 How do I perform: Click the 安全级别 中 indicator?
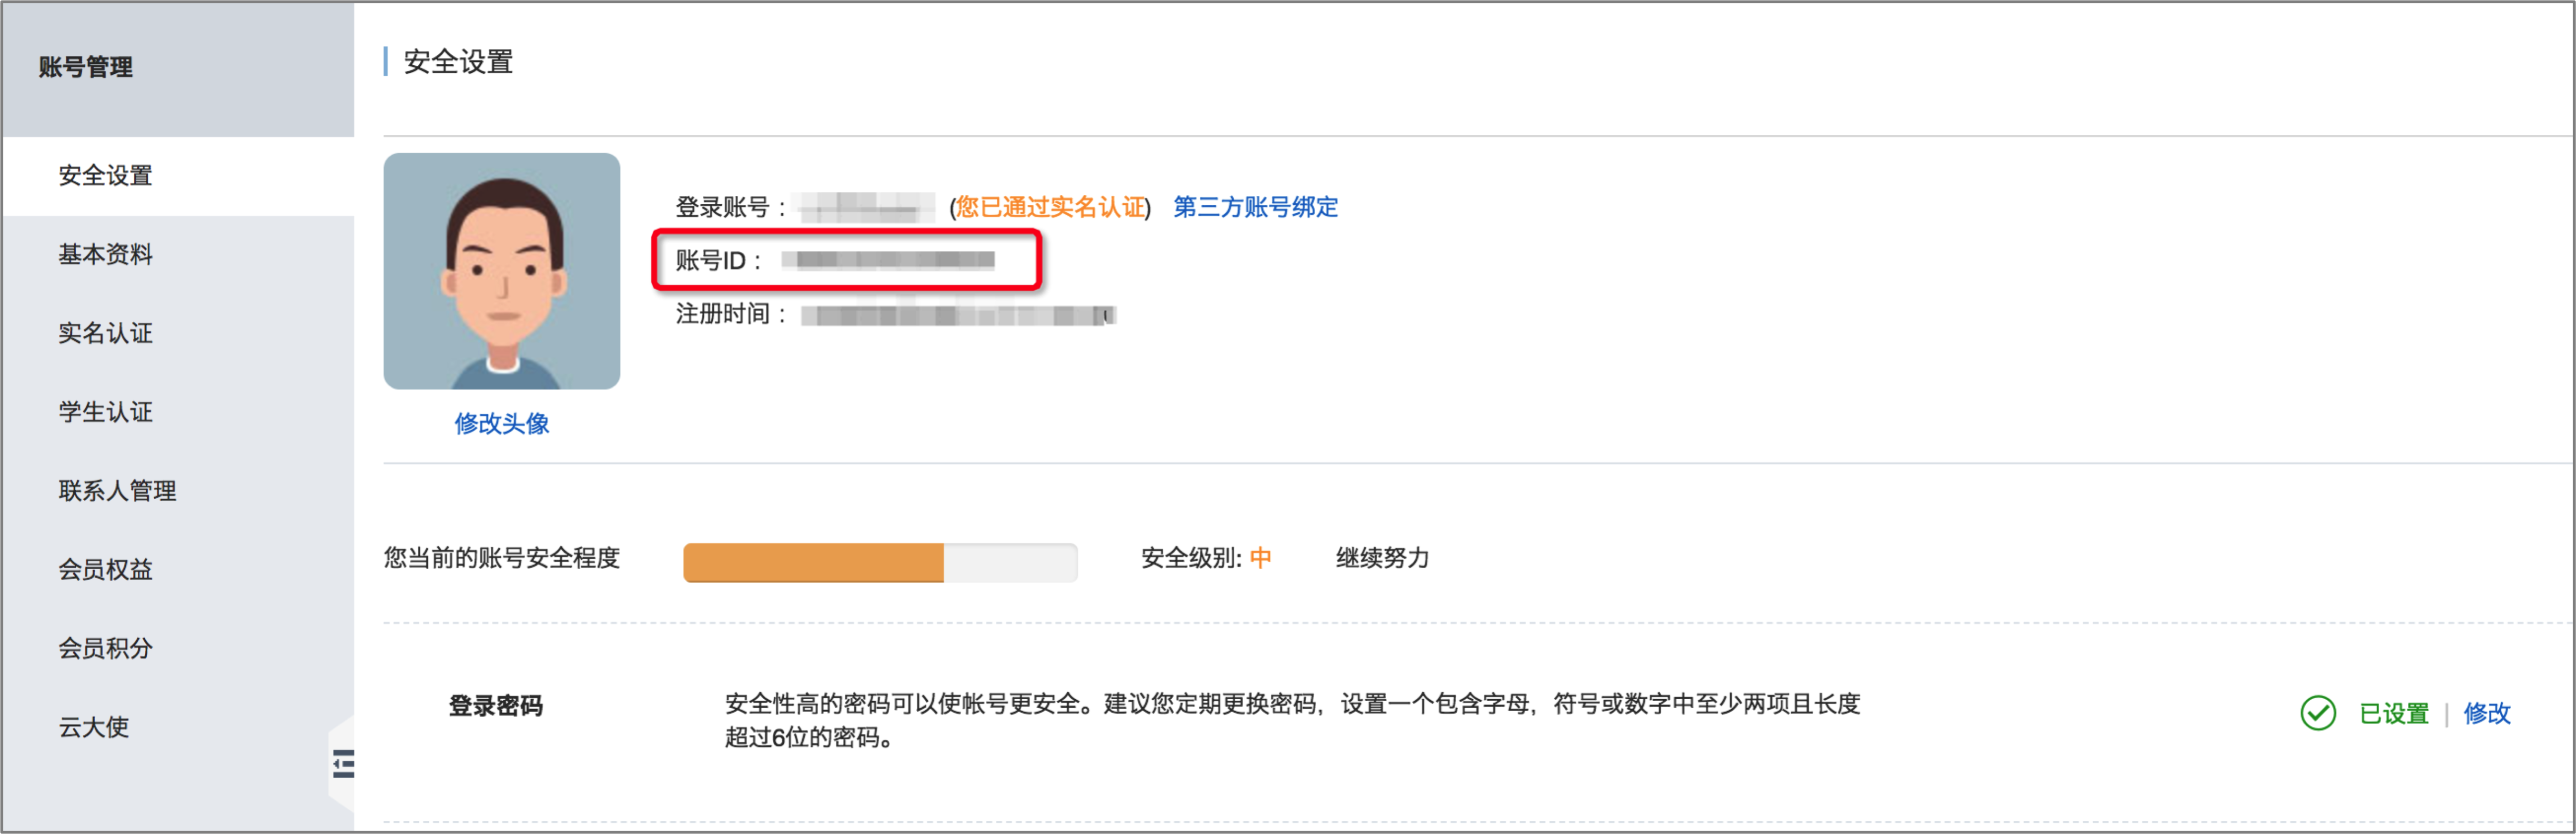coord(1206,557)
